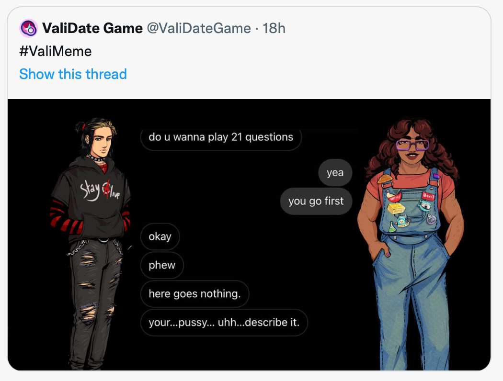Open the tweet's embedded meme image
This screenshot has width=503, height=381.
pyautogui.click(x=249, y=235)
